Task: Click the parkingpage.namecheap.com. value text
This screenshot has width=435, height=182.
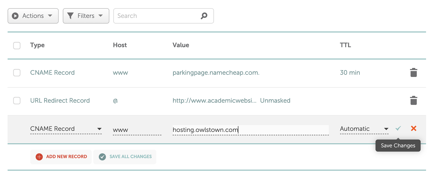Action: point(216,73)
